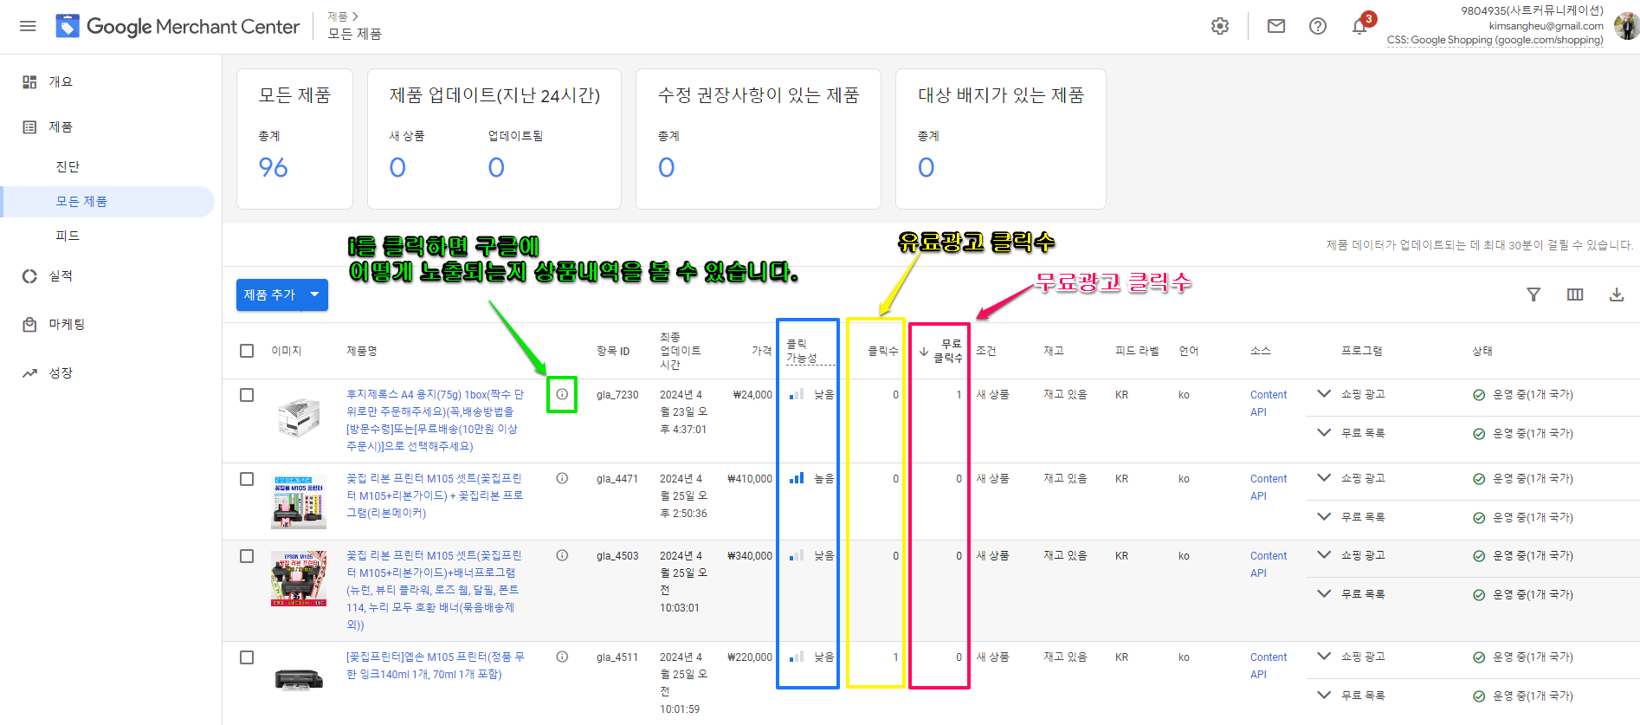This screenshot has height=725, width=1640.
Task: Open the 제품 추가 dropdown arrow
Action: coord(314,295)
